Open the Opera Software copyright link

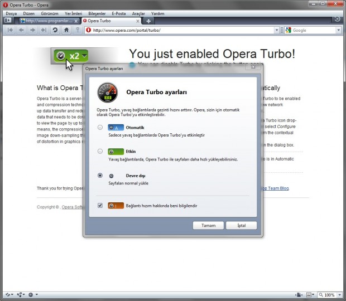point(72,207)
